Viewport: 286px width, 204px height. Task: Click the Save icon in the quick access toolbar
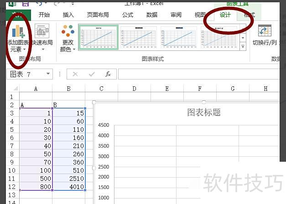click(26, 4)
